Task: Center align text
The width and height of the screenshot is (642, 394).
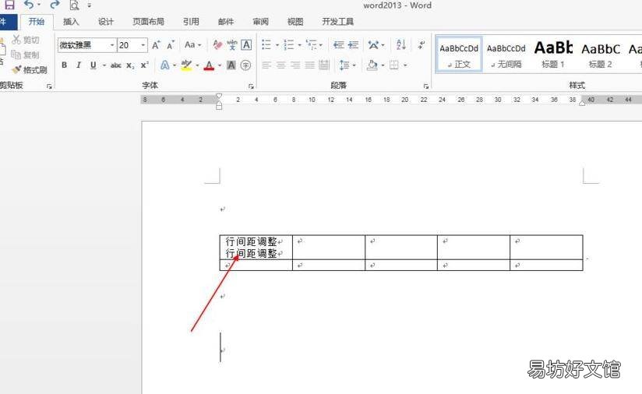Action: tap(280, 65)
